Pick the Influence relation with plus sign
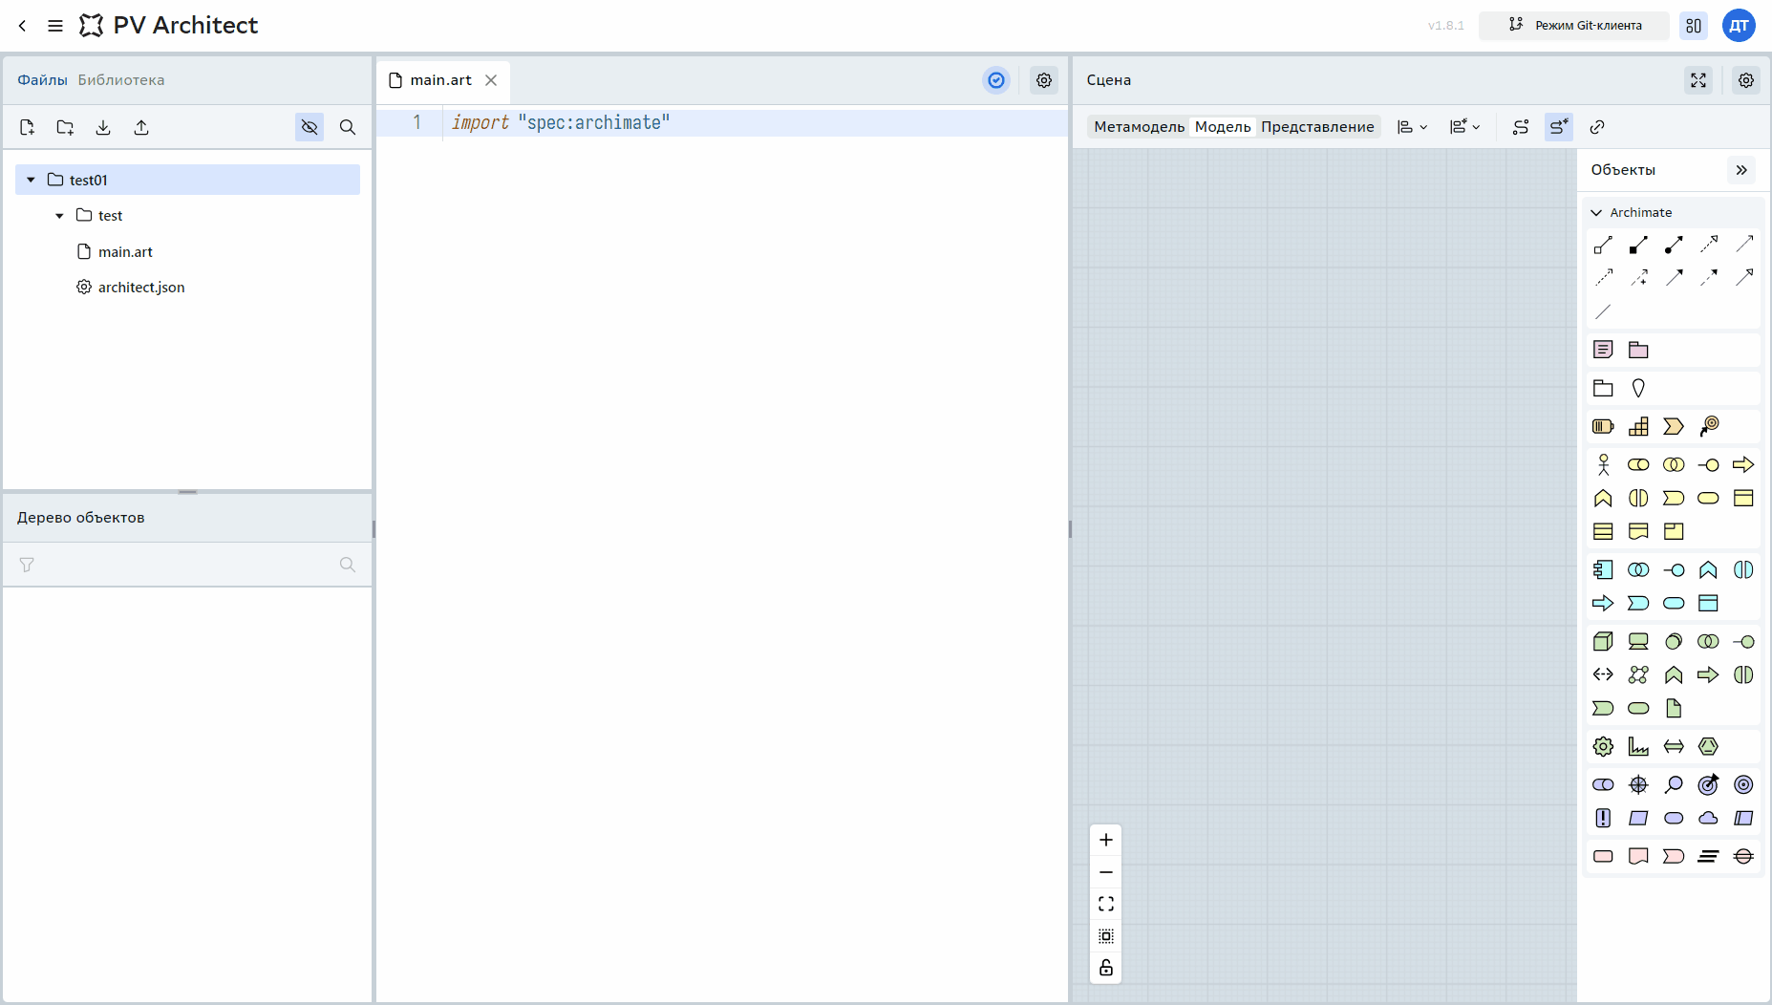 [x=1638, y=278]
